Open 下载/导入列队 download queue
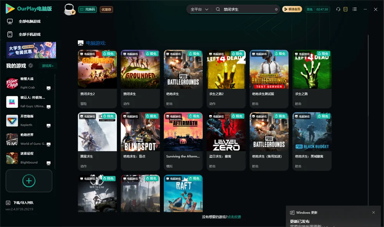The height and width of the screenshot is (227, 384). coord(20,202)
